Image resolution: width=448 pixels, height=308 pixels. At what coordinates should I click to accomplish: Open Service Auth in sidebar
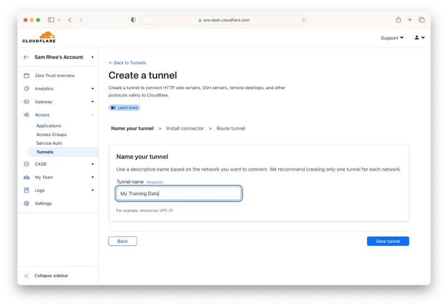[49, 143]
